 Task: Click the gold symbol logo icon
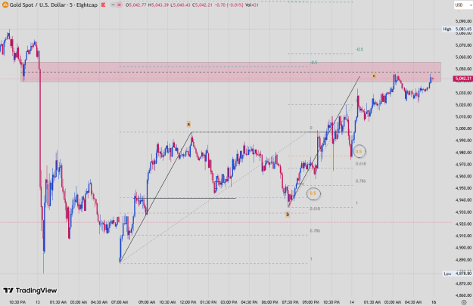[x=5, y=5]
